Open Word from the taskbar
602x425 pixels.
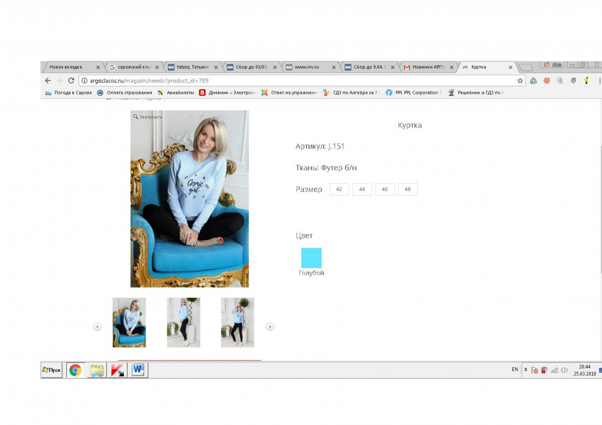tap(138, 370)
